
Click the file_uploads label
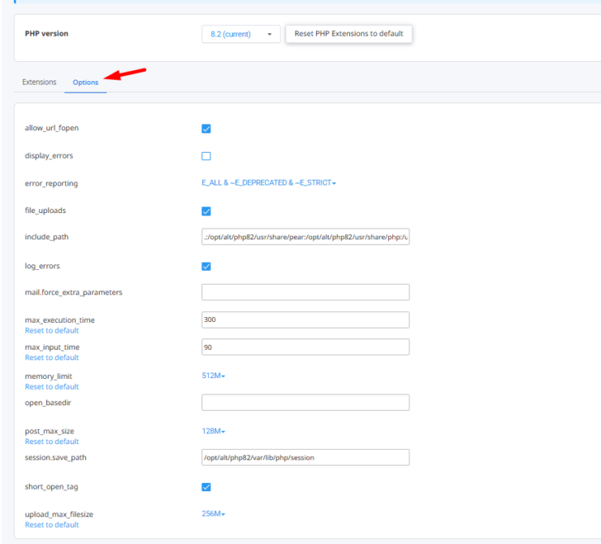(45, 211)
